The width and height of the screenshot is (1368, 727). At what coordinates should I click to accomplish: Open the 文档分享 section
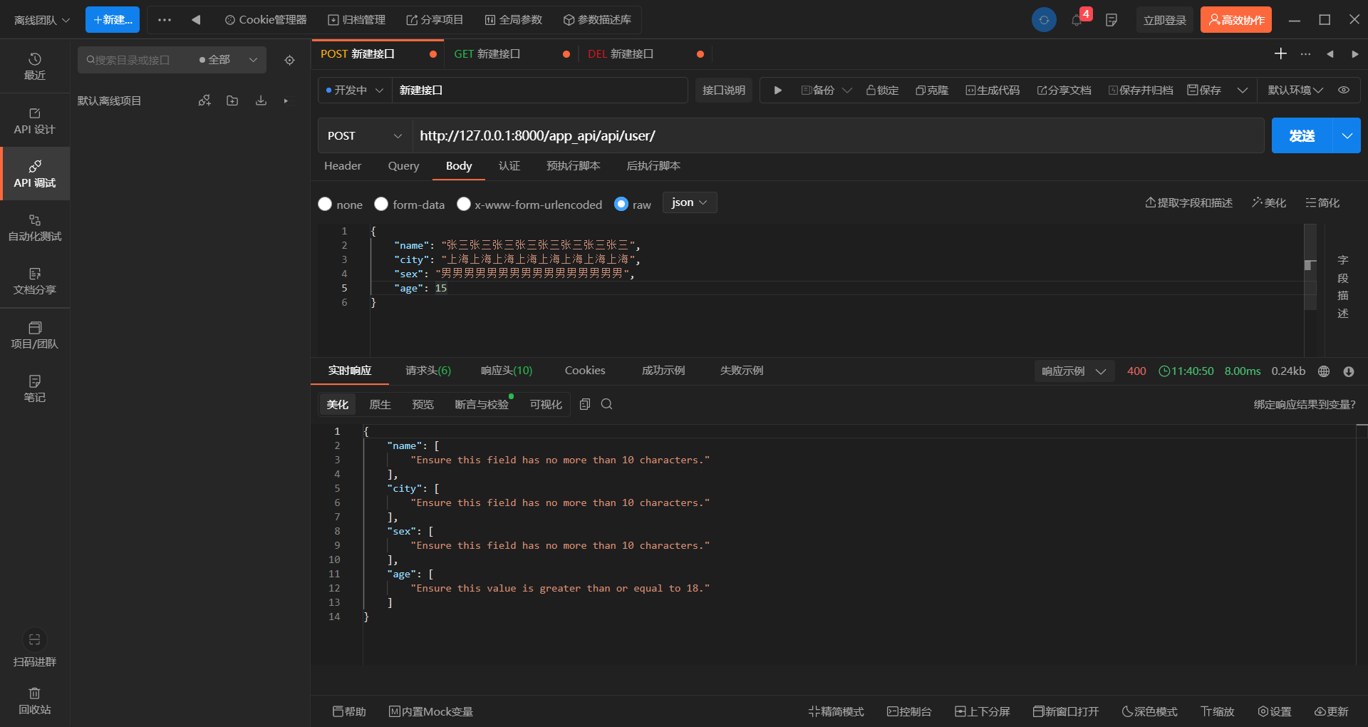34,281
